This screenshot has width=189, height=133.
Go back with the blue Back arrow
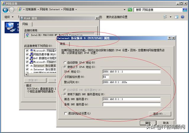(x=5, y=10)
